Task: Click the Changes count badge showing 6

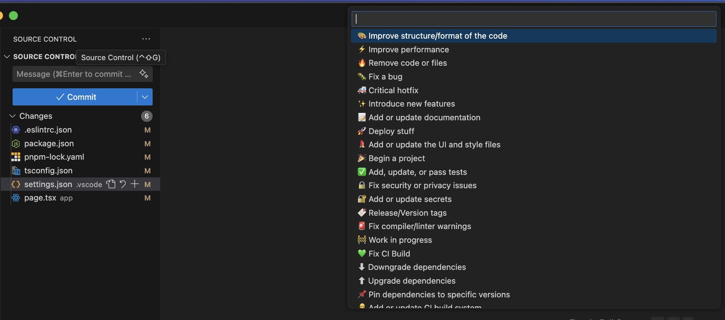Action: 147,116
